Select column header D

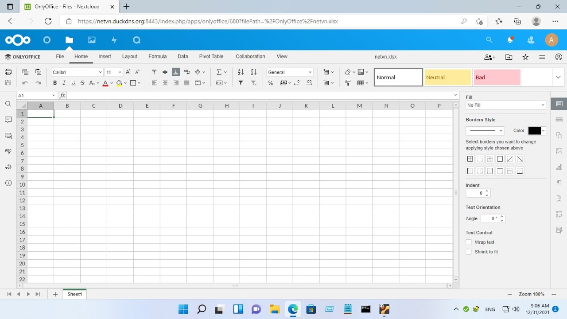pyautogui.click(x=120, y=105)
